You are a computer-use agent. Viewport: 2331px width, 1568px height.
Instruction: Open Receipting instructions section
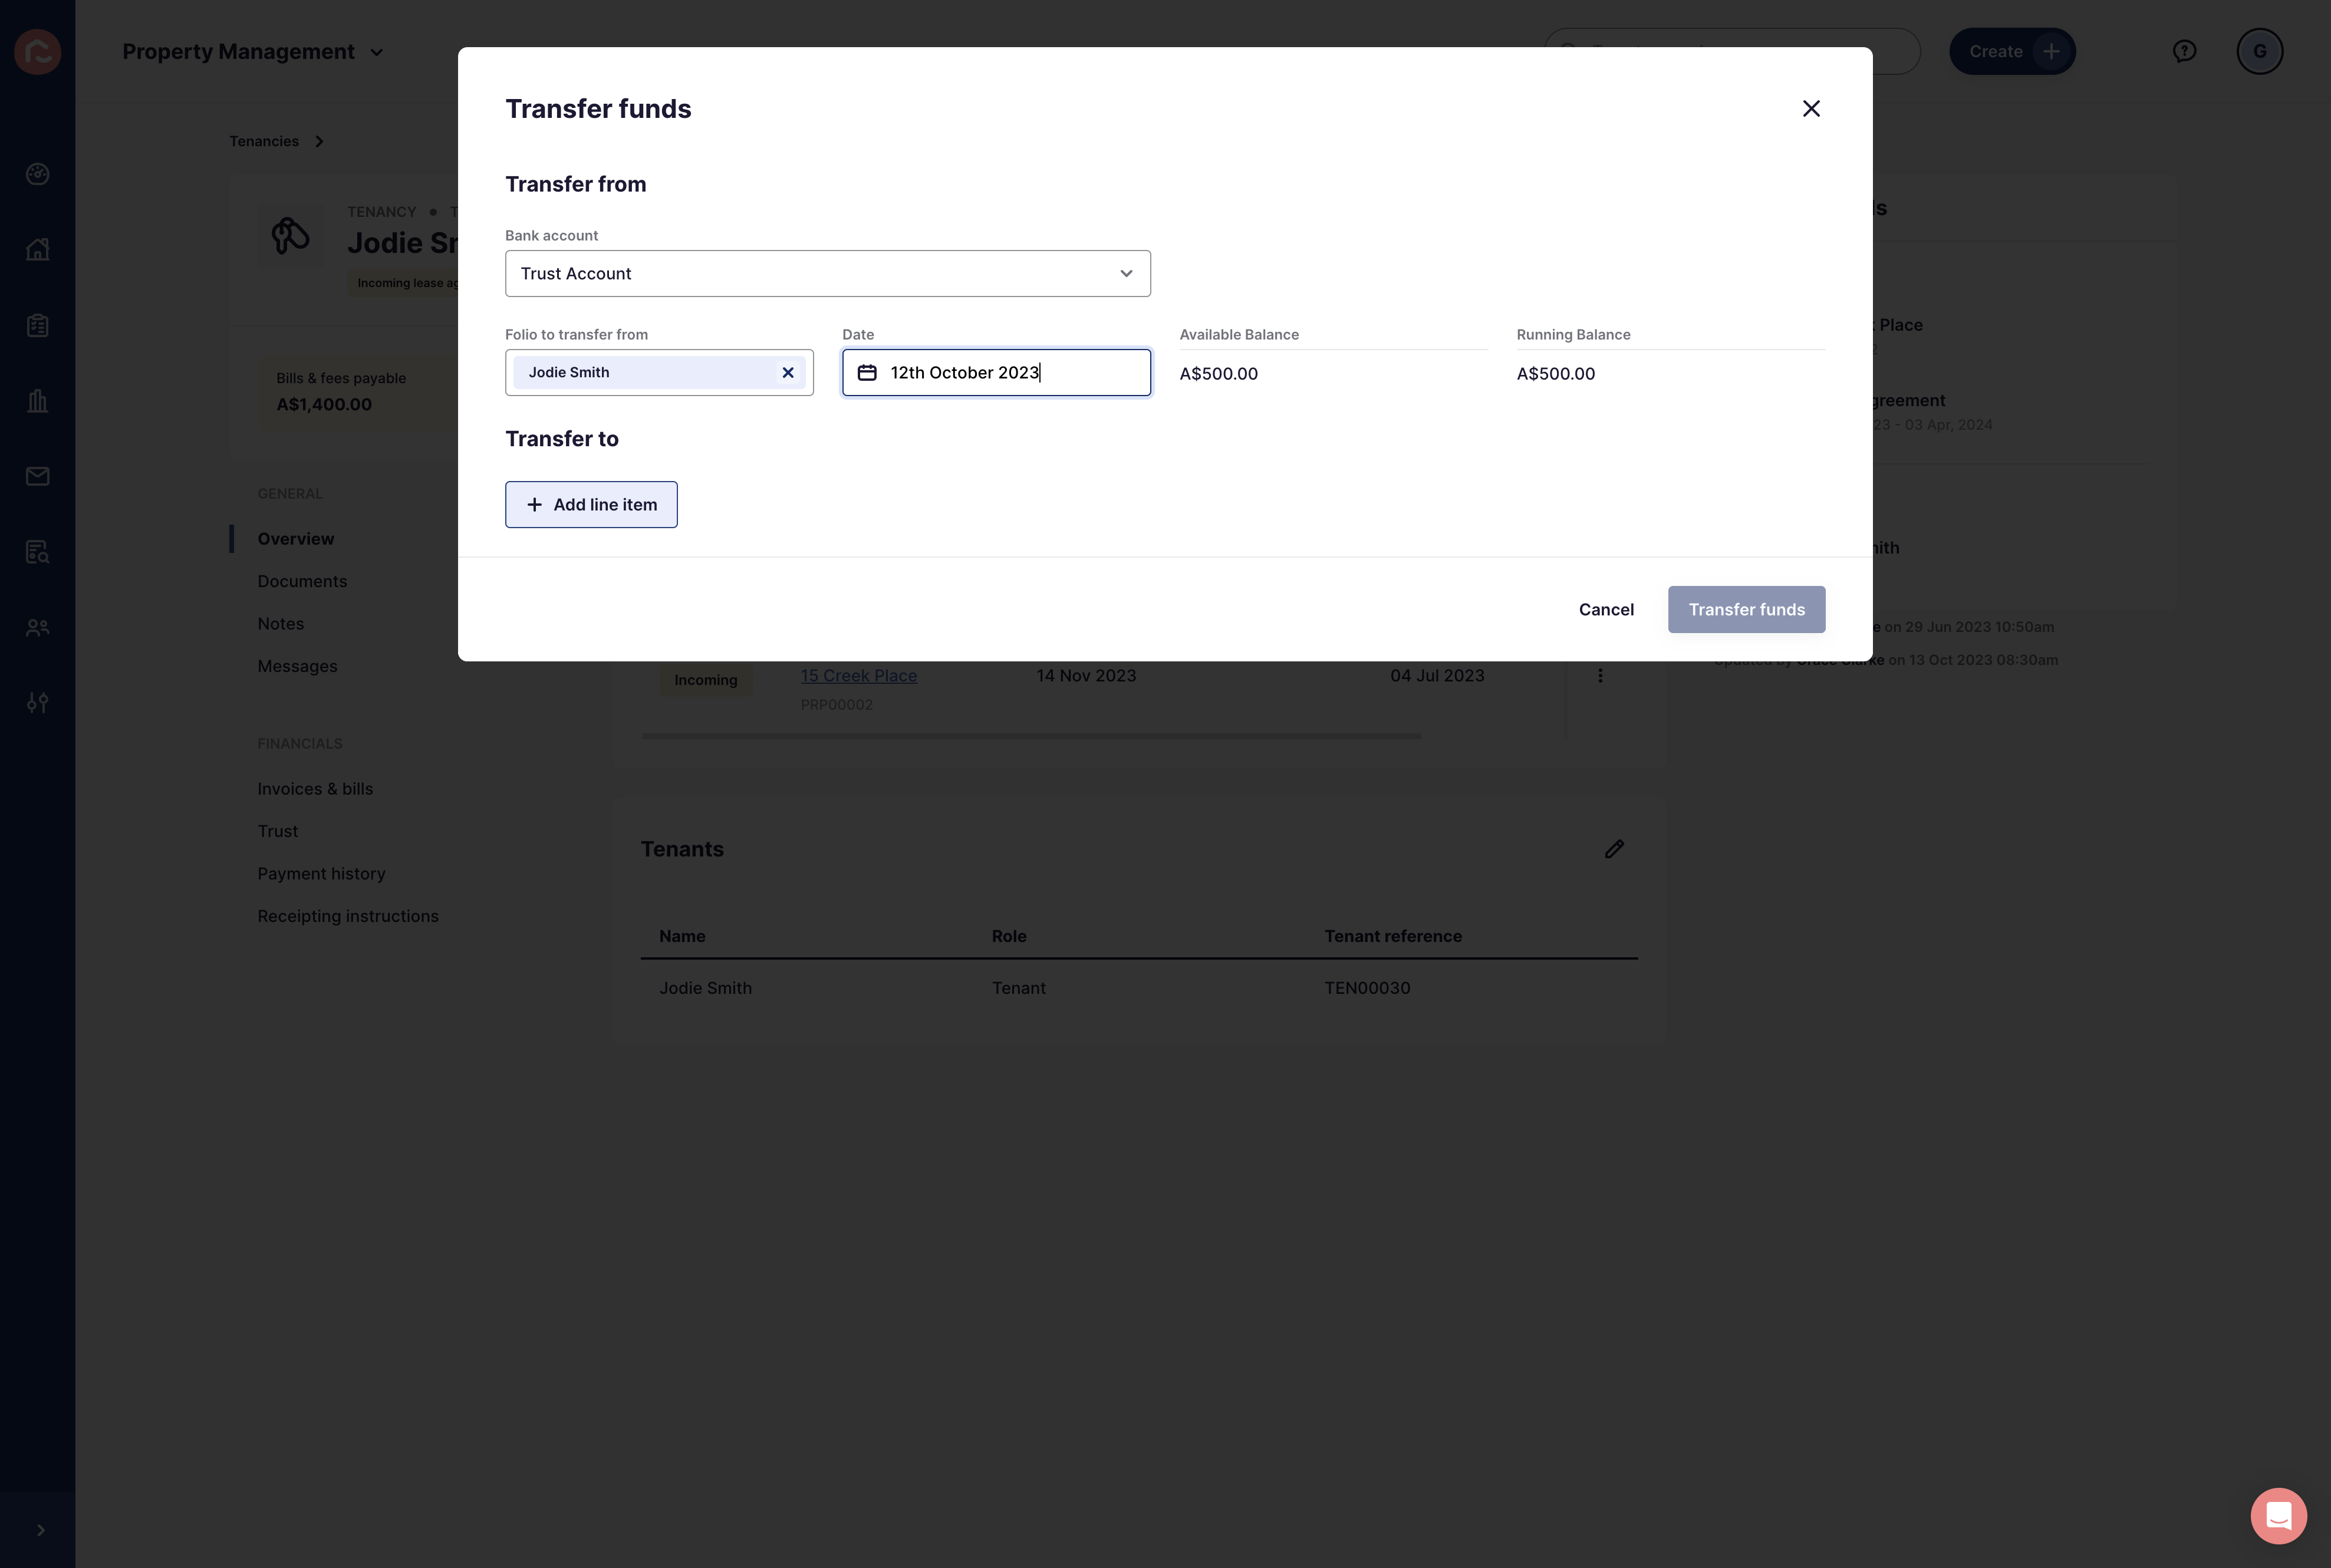348,916
